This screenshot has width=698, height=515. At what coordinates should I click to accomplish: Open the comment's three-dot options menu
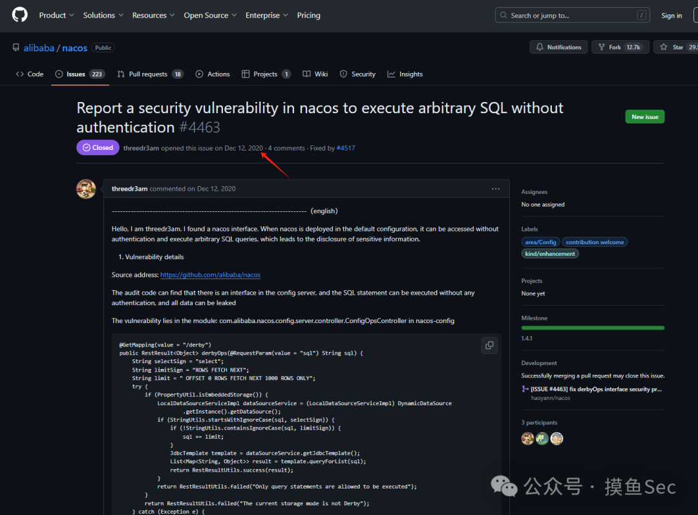coord(496,189)
